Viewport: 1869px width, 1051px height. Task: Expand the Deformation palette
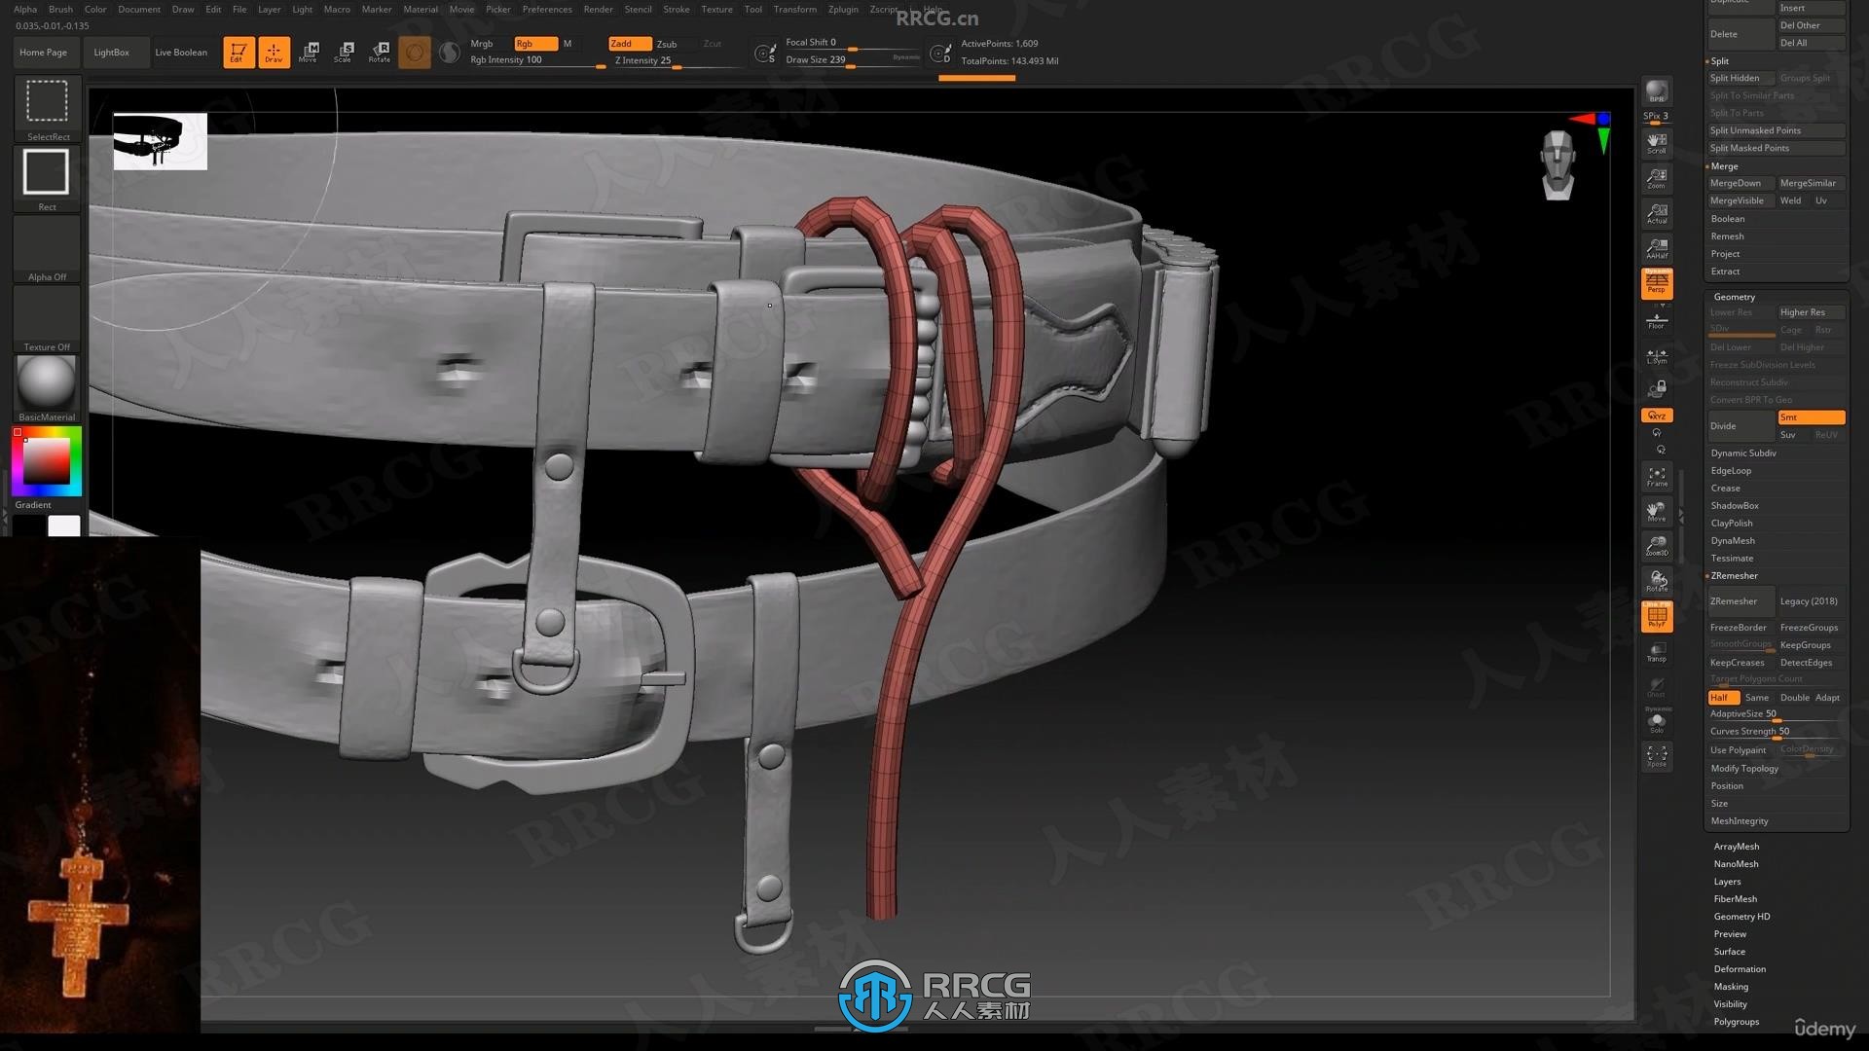1740,968
